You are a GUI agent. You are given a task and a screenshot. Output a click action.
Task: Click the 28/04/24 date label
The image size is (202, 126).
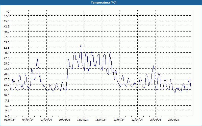pyautogui.click(x=173, y=120)
